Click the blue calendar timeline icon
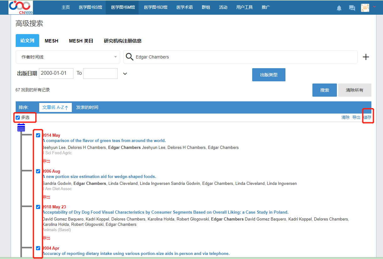This screenshot has height=259, width=383. pos(21,127)
